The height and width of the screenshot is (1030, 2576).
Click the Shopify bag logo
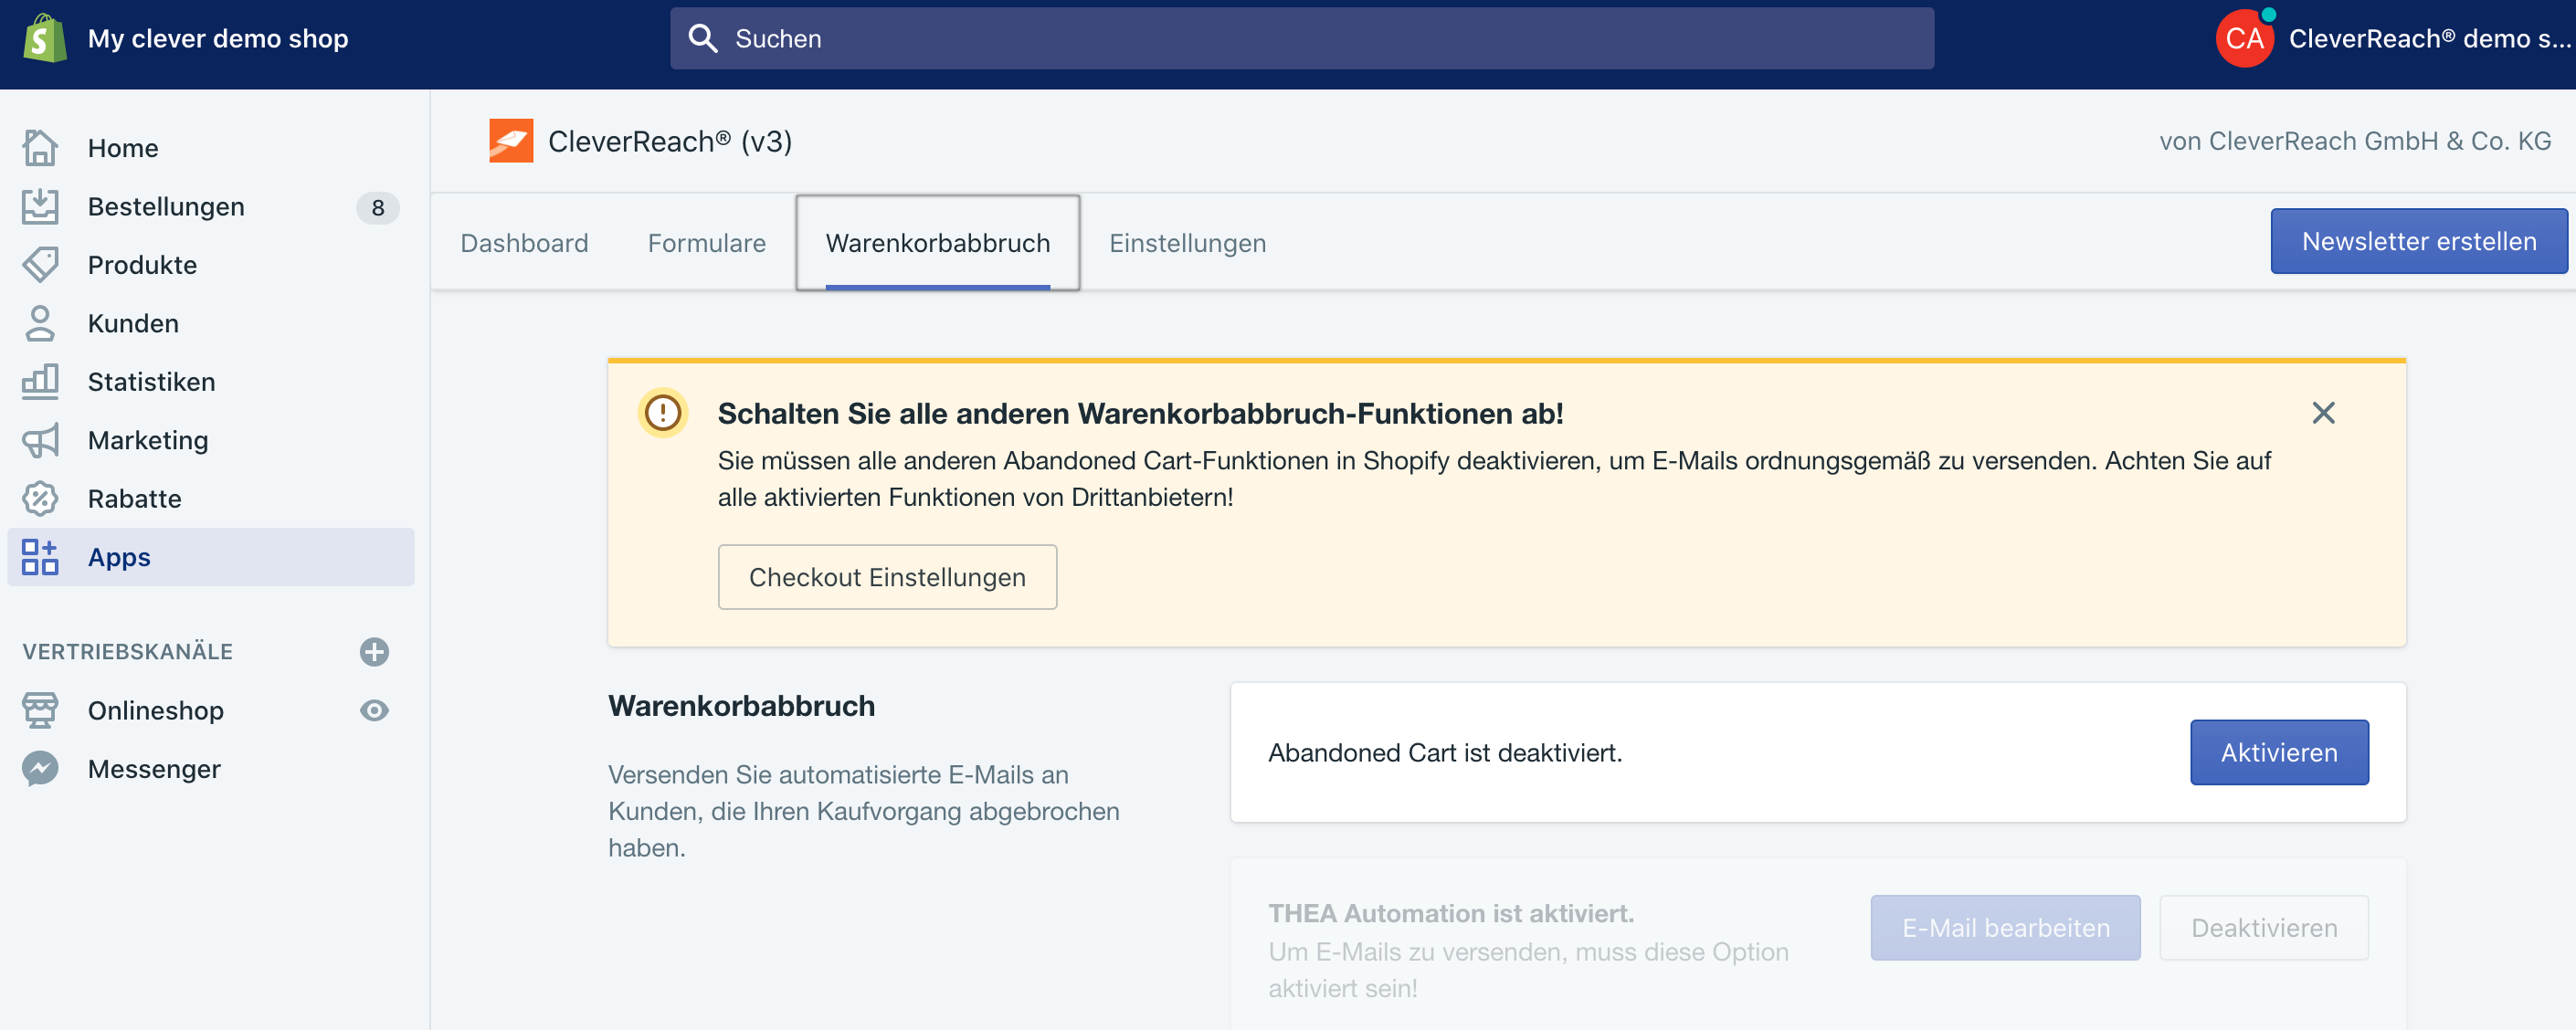(44, 38)
